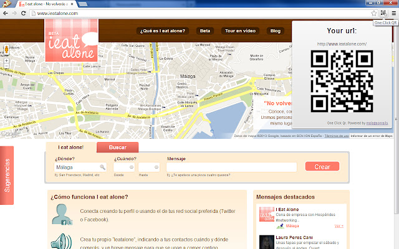Switch to the Buscar tab

118,148
